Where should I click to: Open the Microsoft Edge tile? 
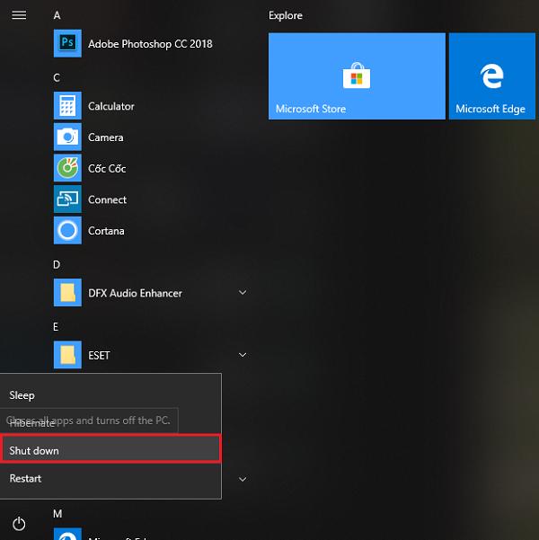492,76
